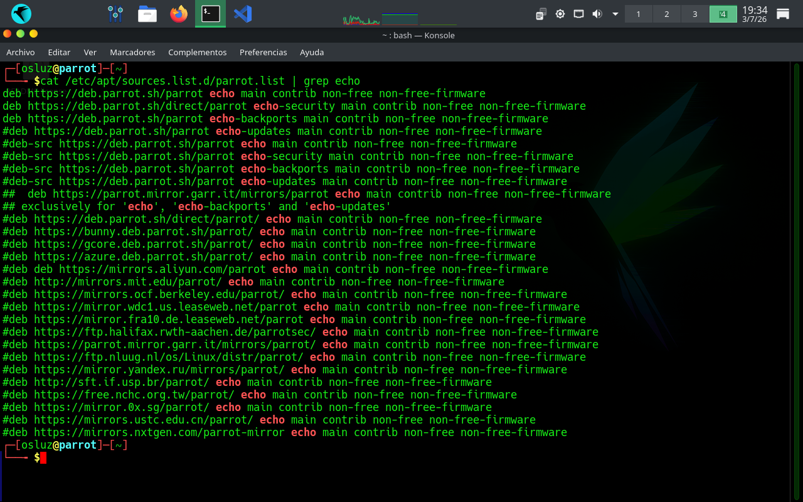Click the 'mirror.yandex.ru/mirrors/parrot/' line
The width and height of the screenshot is (803, 502).
click(285, 370)
